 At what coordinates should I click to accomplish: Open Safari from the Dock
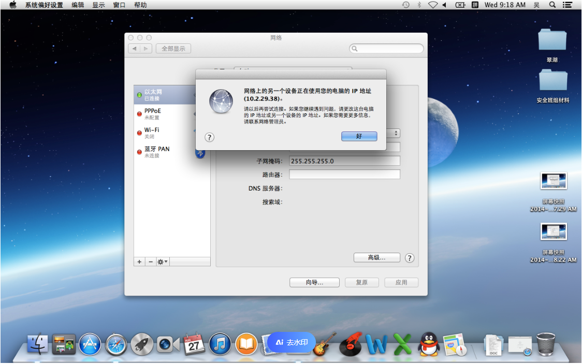pos(116,344)
